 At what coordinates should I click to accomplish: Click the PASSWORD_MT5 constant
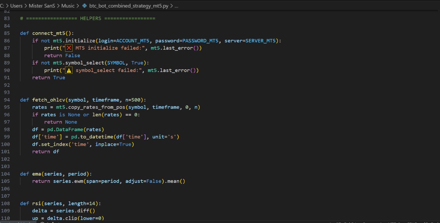coord(200,41)
